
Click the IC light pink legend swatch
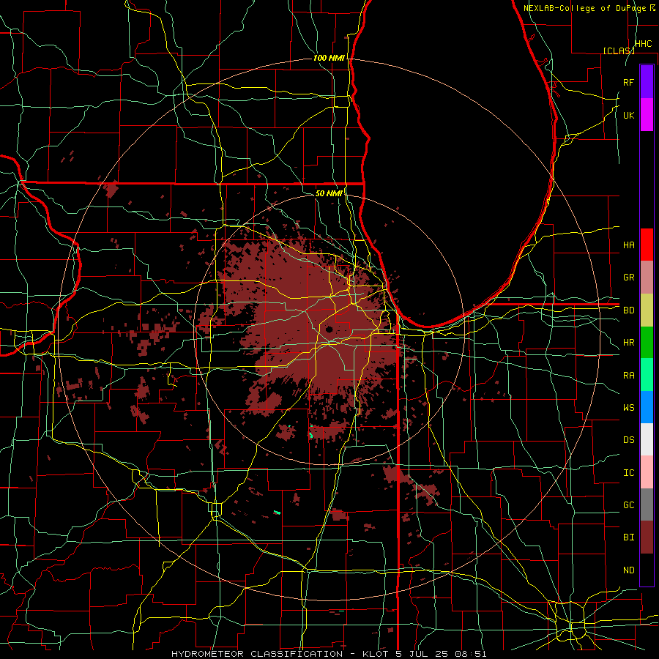647,472
